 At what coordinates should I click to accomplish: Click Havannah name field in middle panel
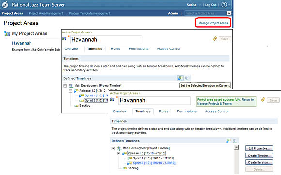[106, 40]
